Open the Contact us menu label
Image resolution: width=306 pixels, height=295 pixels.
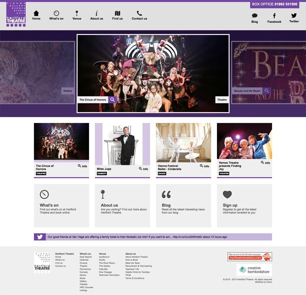point(139,19)
